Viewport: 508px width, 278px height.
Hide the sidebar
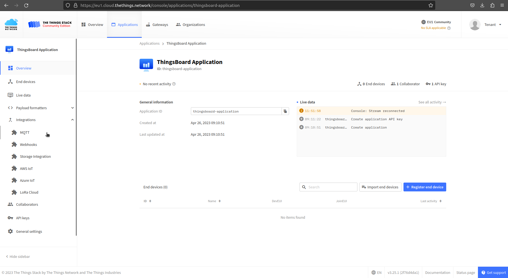tap(18, 256)
